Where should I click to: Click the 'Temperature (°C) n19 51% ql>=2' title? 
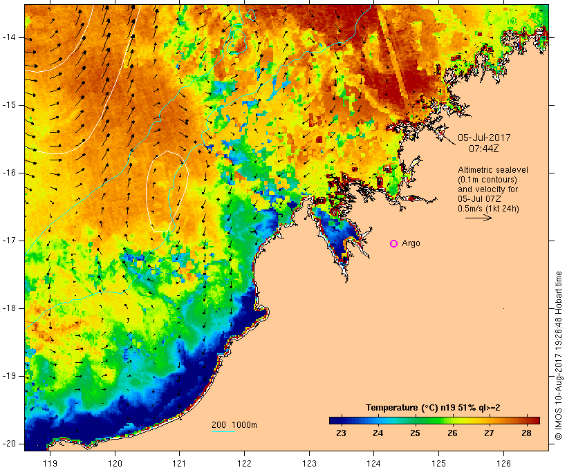tap(433, 408)
